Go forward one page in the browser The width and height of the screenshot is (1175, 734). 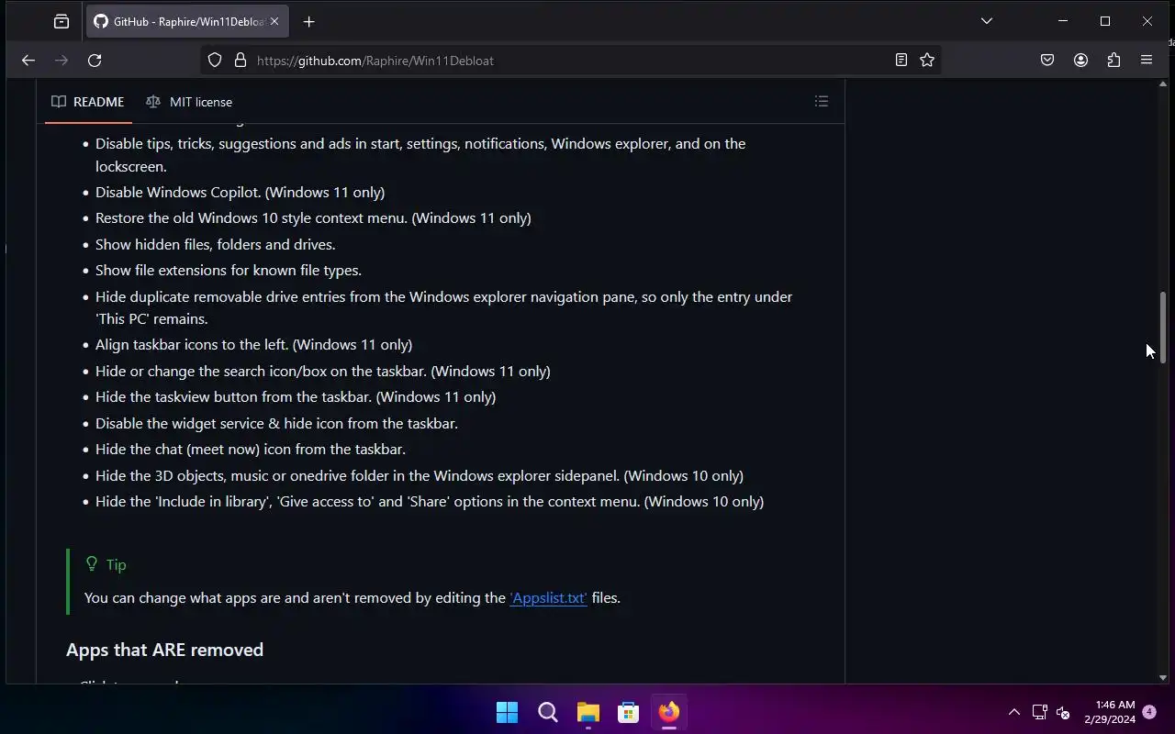(x=62, y=61)
